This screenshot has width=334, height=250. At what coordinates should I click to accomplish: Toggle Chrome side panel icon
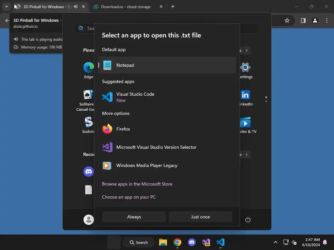303,21
